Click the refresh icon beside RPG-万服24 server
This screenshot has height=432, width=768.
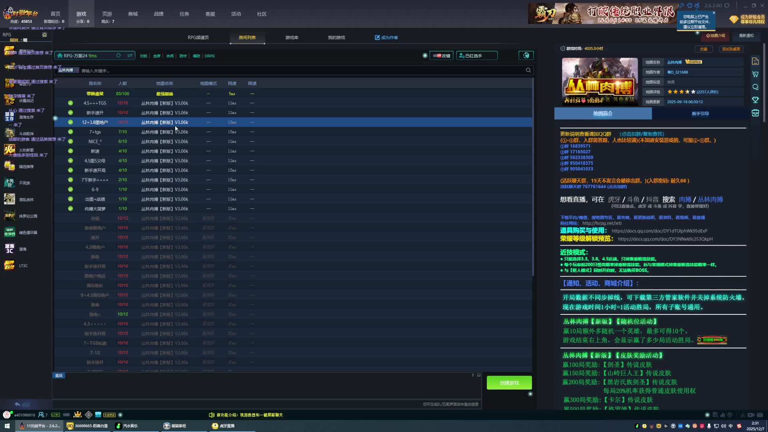(x=118, y=56)
